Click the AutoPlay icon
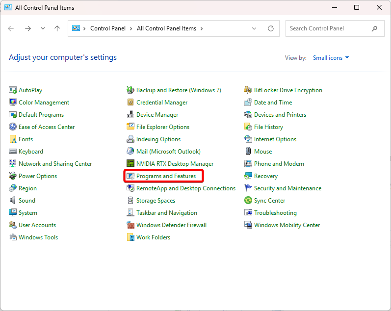 (x=13, y=90)
